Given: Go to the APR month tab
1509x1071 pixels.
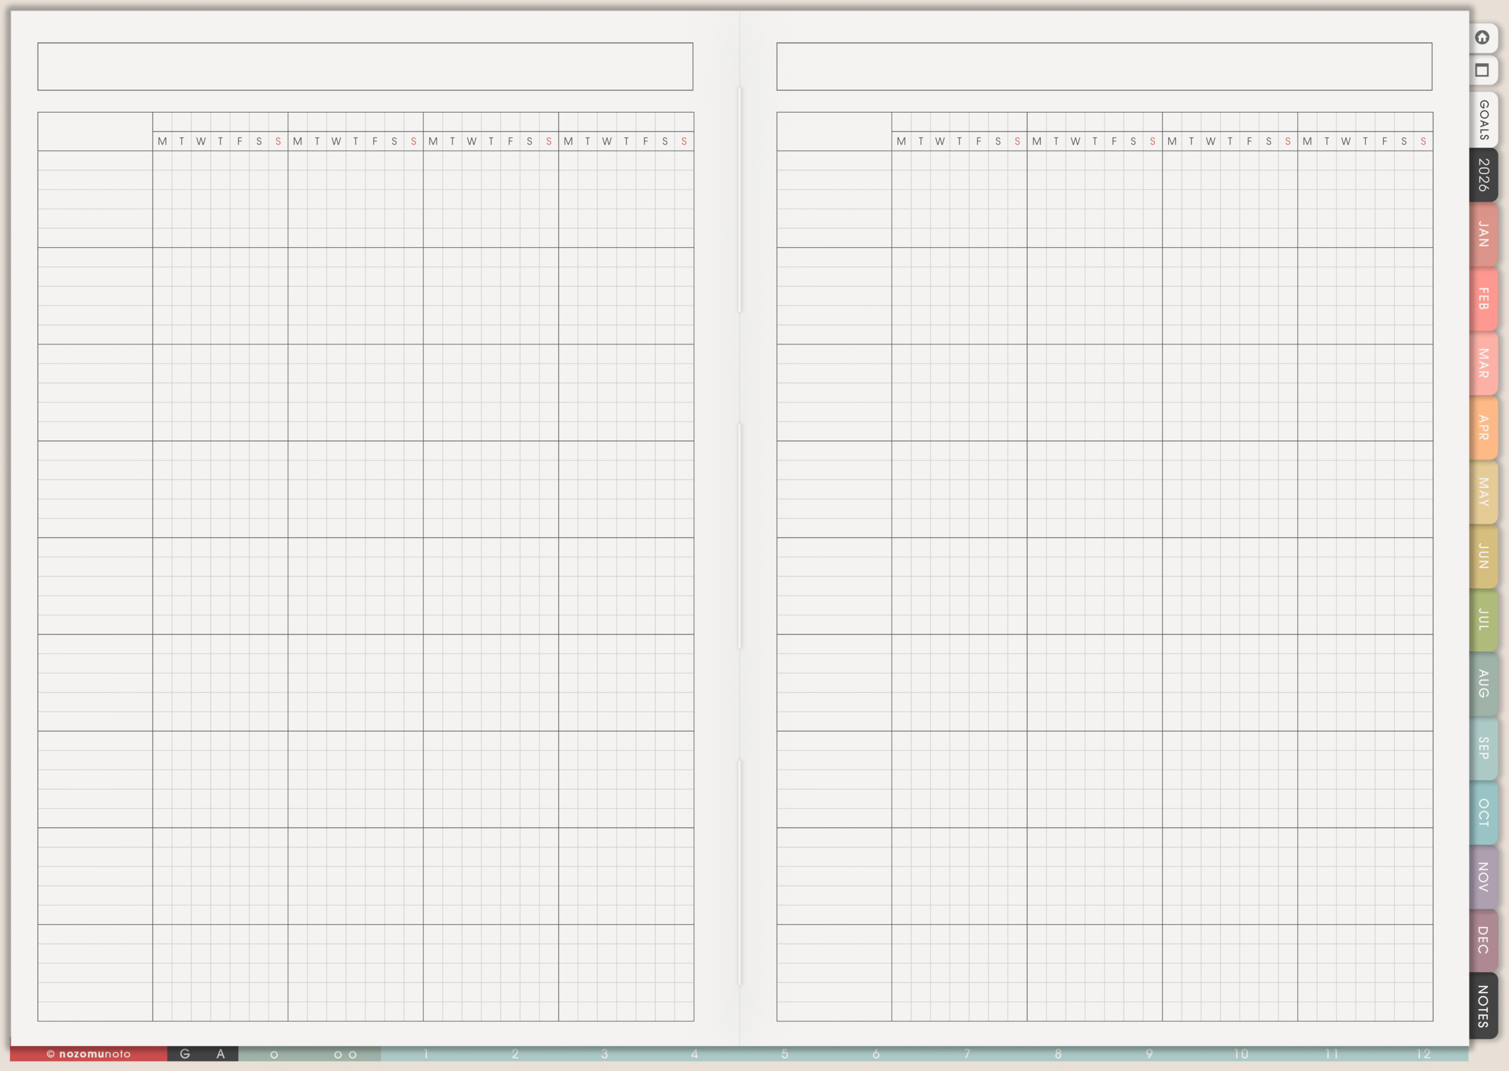Looking at the screenshot, I should (x=1483, y=428).
